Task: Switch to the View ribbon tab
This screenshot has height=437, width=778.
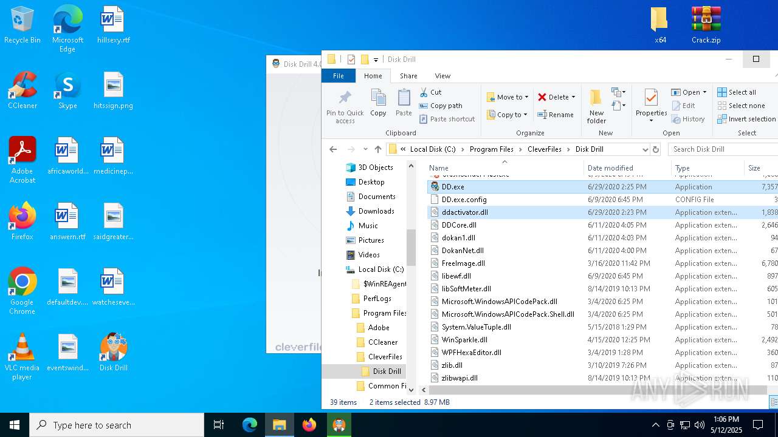Action: tap(442, 76)
